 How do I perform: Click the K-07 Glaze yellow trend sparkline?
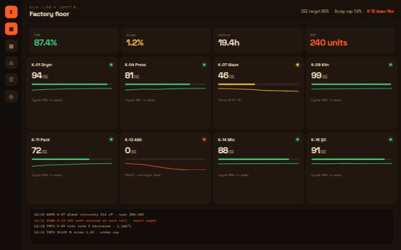[x=258, y=90]
